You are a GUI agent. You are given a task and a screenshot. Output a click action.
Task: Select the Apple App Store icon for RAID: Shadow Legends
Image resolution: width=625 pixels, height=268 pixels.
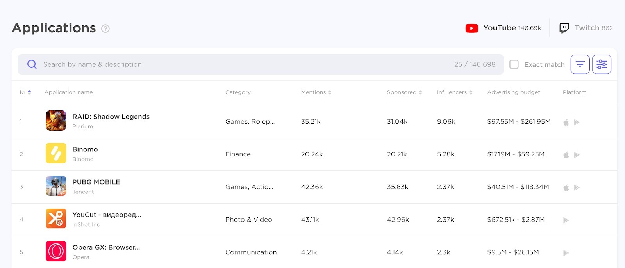tap(565, 121)
